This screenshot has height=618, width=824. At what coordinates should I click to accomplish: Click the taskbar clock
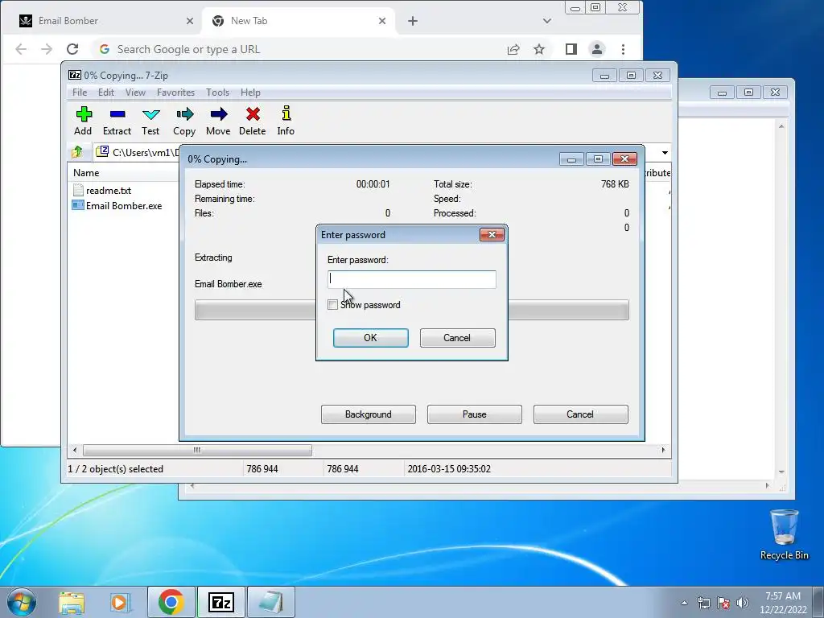tap(783, 603)
